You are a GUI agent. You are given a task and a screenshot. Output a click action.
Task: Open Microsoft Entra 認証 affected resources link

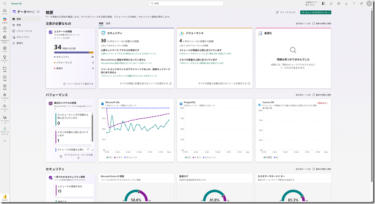[x=126, y=63]
